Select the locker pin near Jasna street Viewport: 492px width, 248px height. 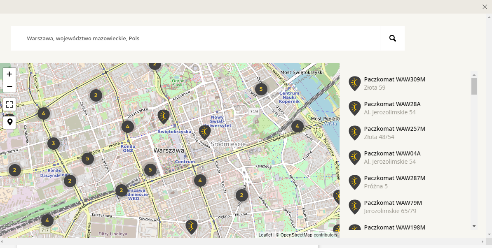click(204, 132)
